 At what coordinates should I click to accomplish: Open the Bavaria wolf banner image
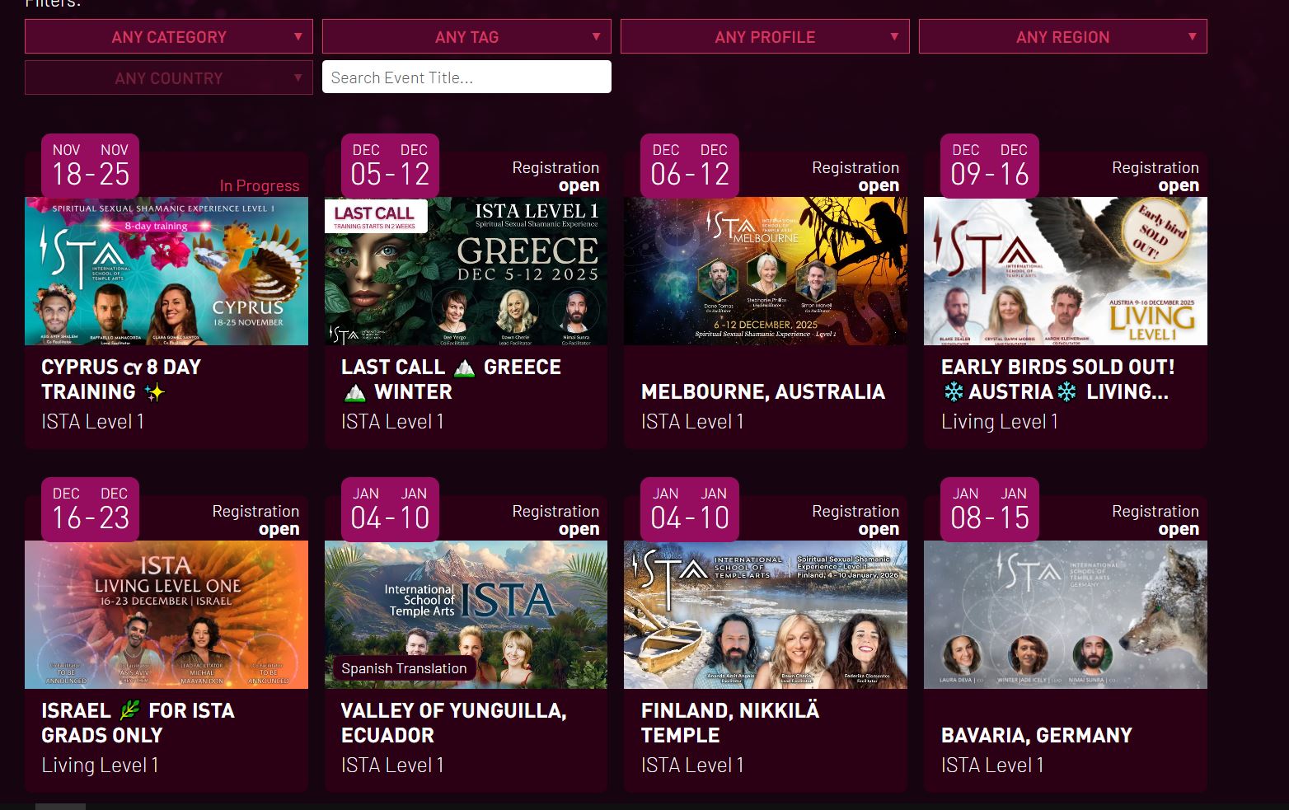click(1065, 615)
